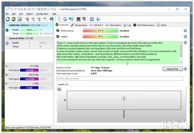Screen dimensions: 194x133
Task: Click the help icon beside the Health bar
Action: 185,37
